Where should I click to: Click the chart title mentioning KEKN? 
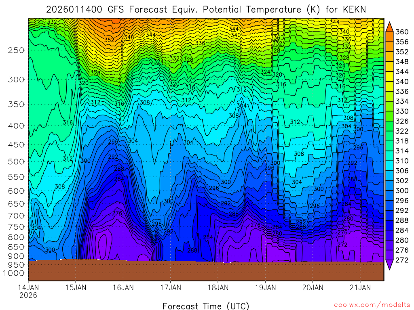206,10
